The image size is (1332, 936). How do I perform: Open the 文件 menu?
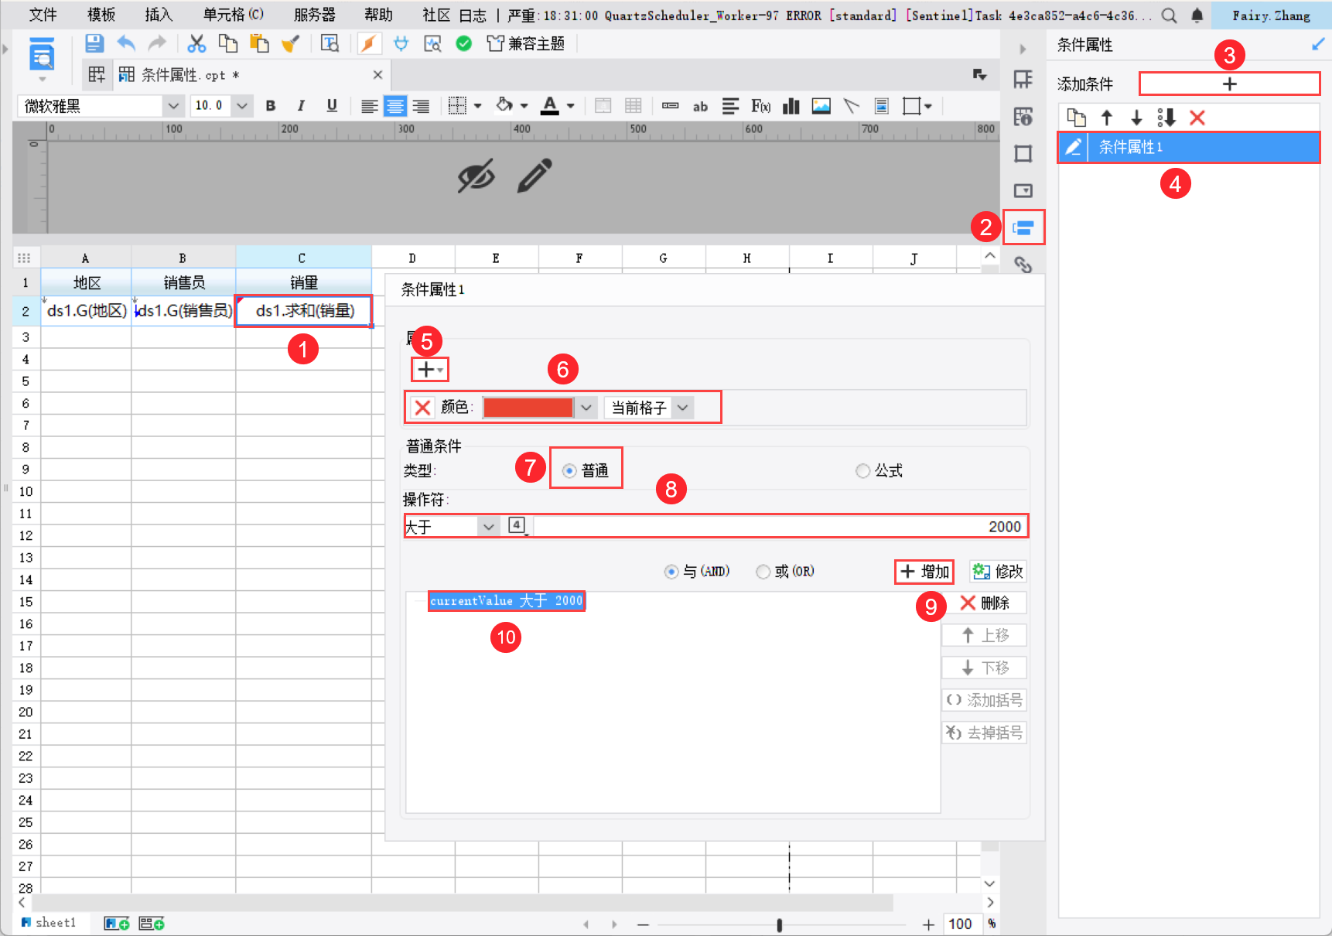(43, 15)
